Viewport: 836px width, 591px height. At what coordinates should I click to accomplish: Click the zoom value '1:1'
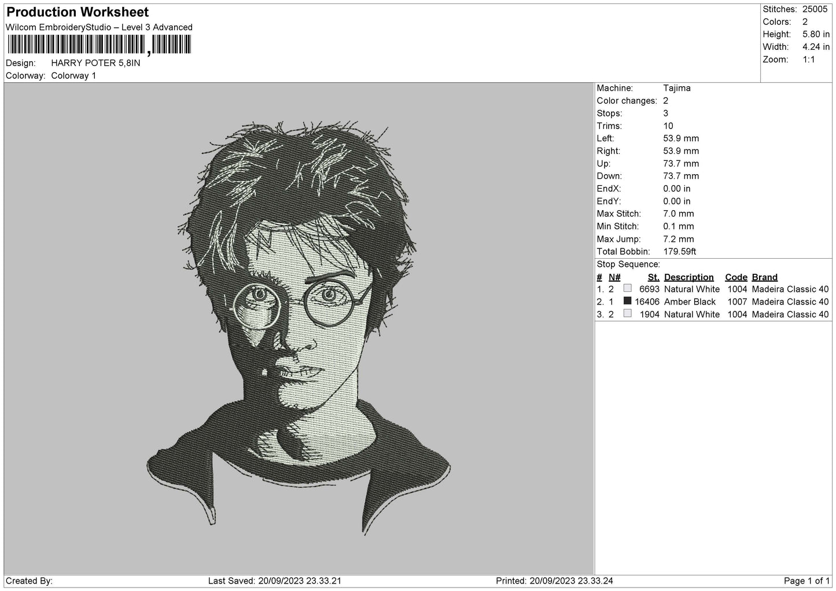(x=809, y=60)
